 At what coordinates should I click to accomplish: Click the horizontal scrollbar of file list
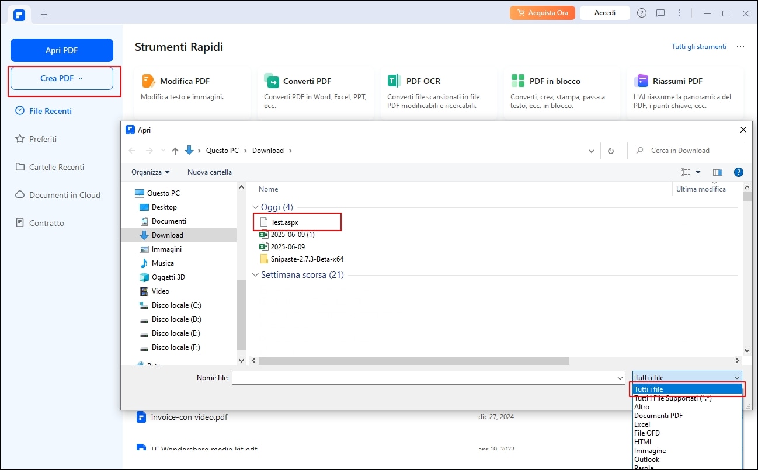point(413,361)
